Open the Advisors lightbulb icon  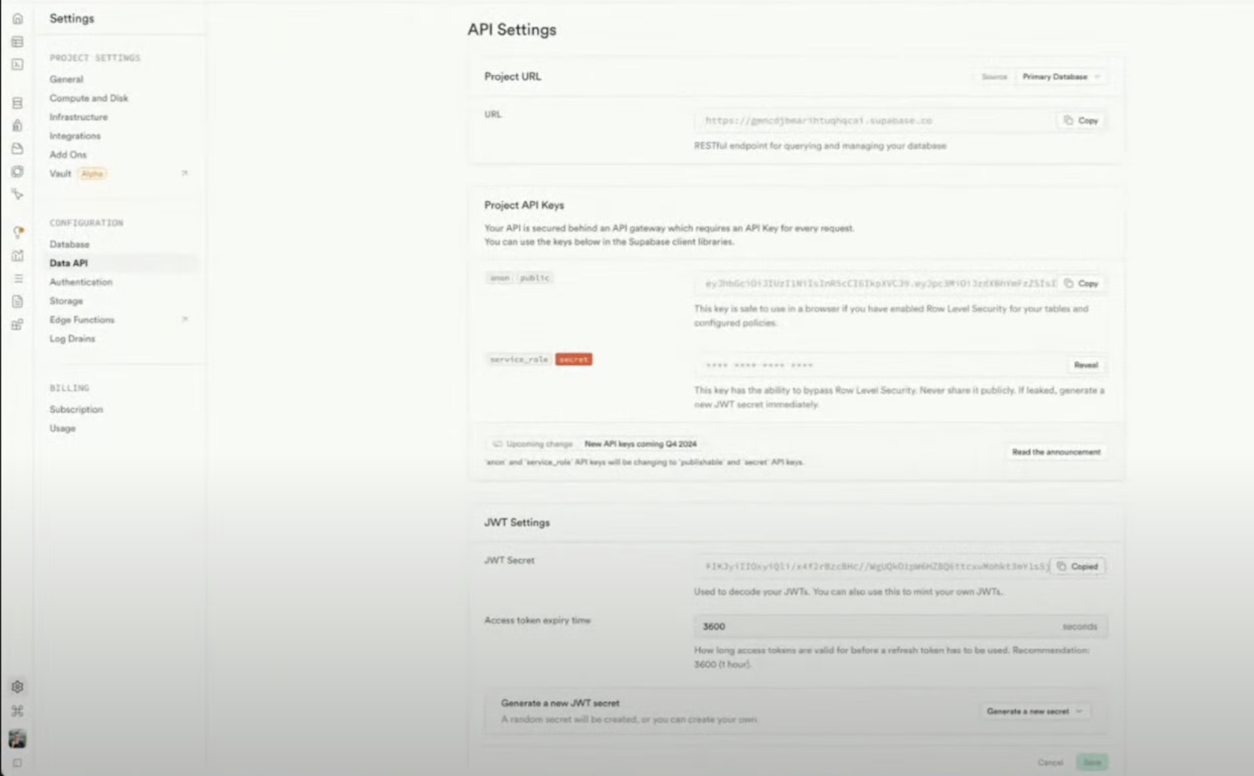pyautogui.click(x=18, y=232)
